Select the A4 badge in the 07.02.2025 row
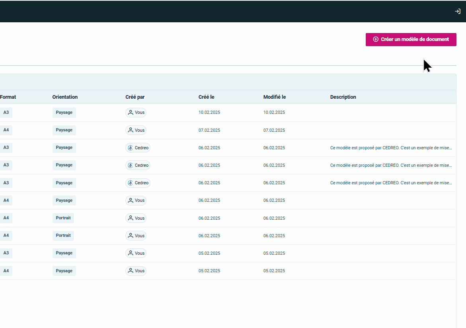 [x=6, y=130]
